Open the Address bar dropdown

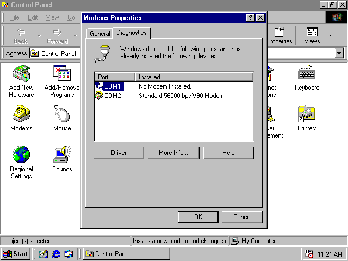tap(339, 53)
